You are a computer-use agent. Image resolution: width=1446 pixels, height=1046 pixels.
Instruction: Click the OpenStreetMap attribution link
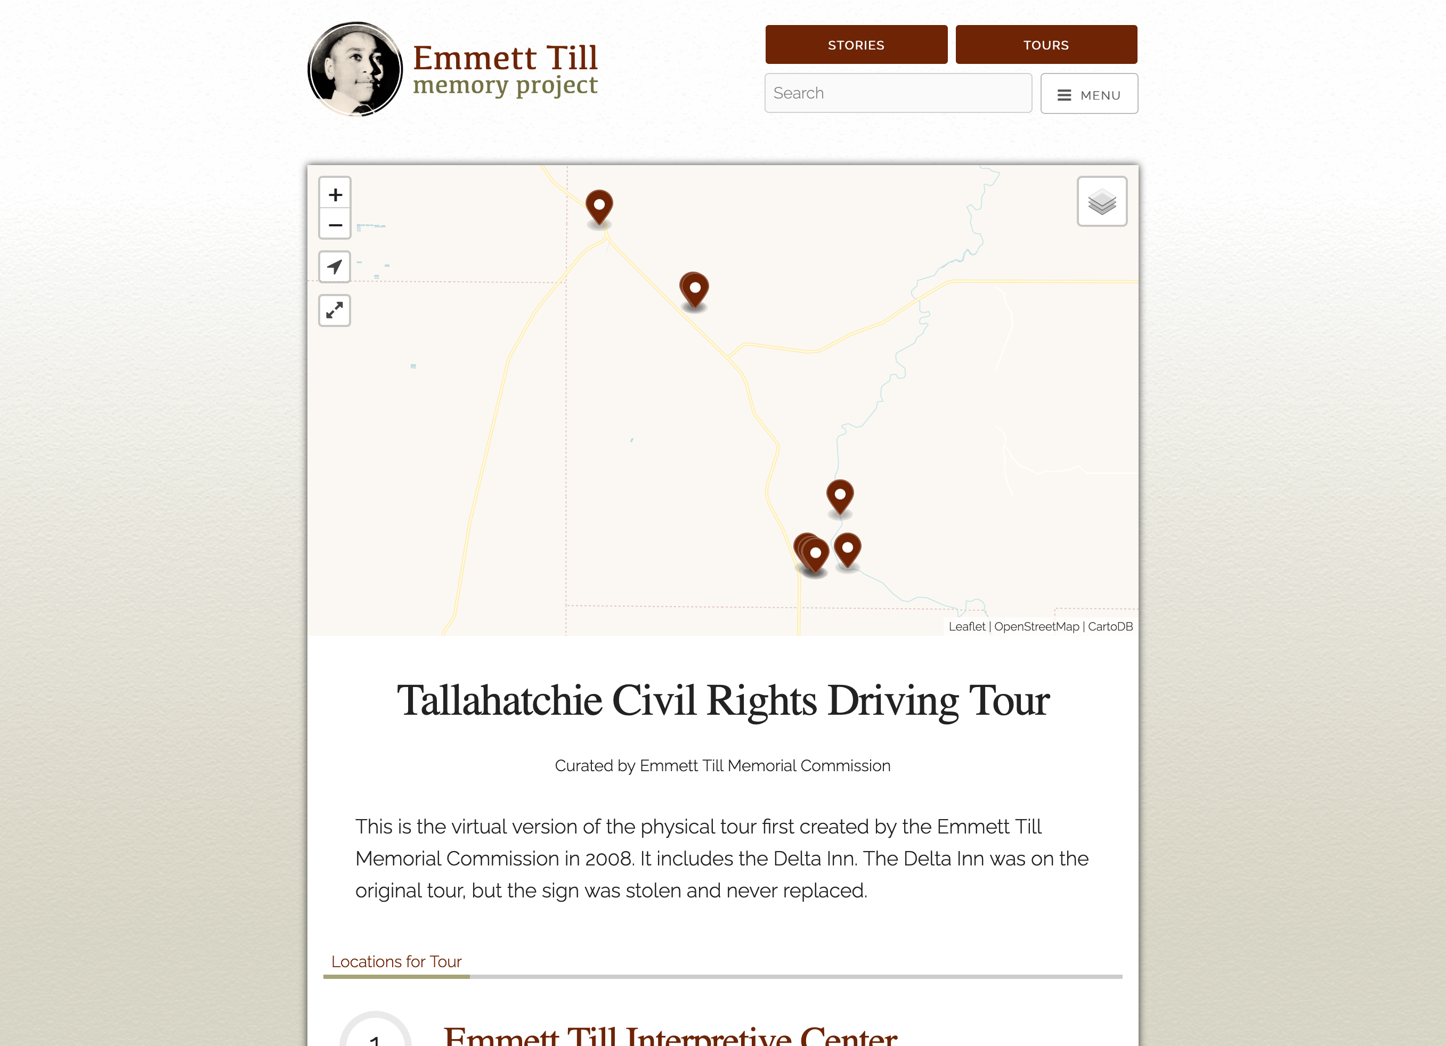(1033, 625)
